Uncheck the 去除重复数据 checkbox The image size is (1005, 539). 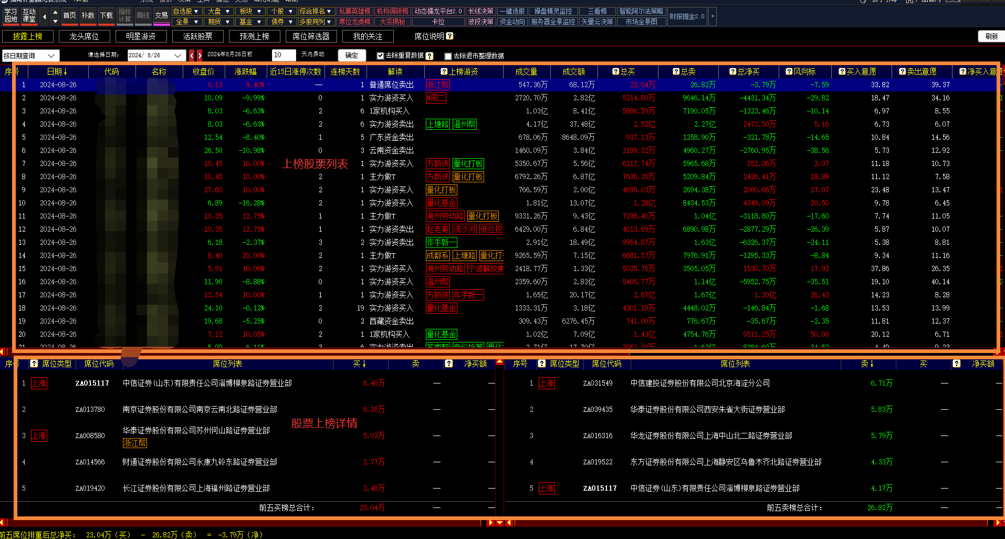[x=381, y=56]
